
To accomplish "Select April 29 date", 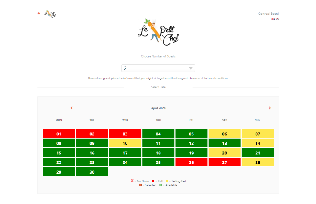I will [x=59, y=172].
